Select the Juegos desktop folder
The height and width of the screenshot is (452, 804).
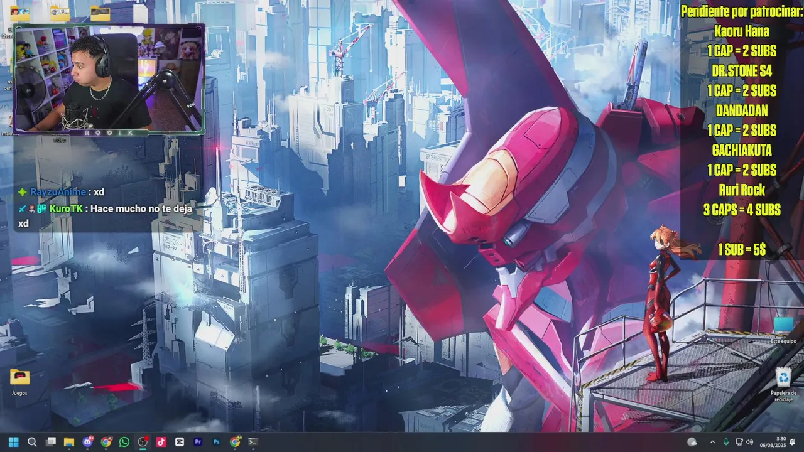(19, 382)
